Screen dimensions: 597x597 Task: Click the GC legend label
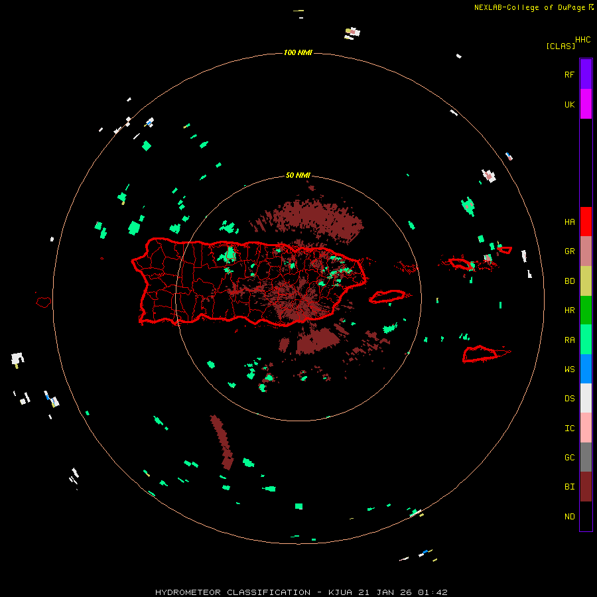[569, 457]
